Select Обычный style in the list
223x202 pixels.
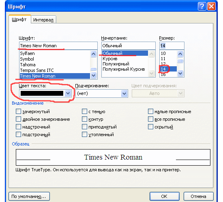pos(125,53)
